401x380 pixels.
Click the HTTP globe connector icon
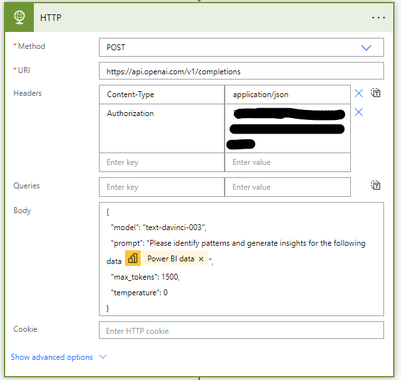point(20,18)
